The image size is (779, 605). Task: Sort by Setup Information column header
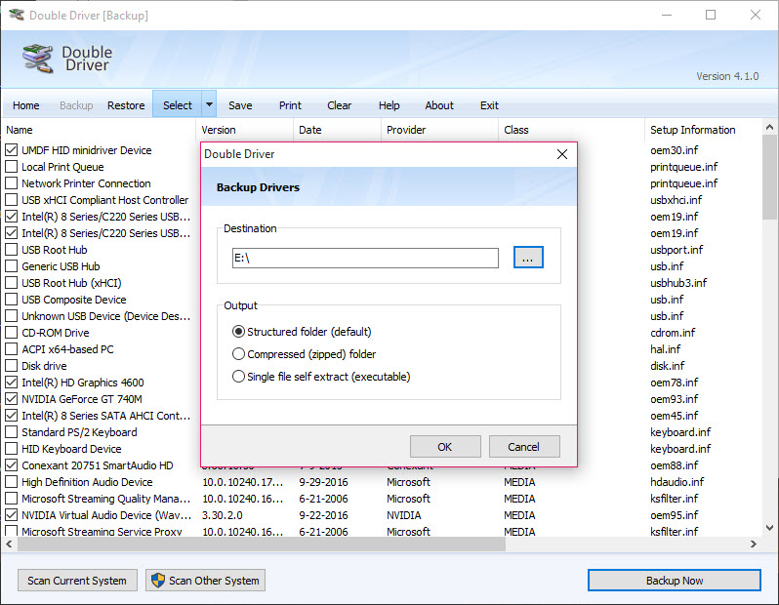pos(703,130)
